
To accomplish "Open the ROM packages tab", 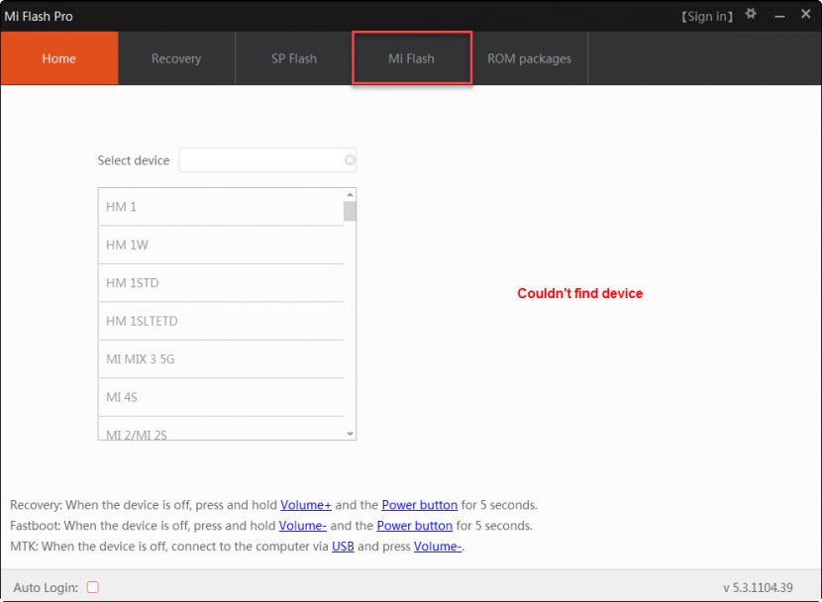I will [529, 58].
